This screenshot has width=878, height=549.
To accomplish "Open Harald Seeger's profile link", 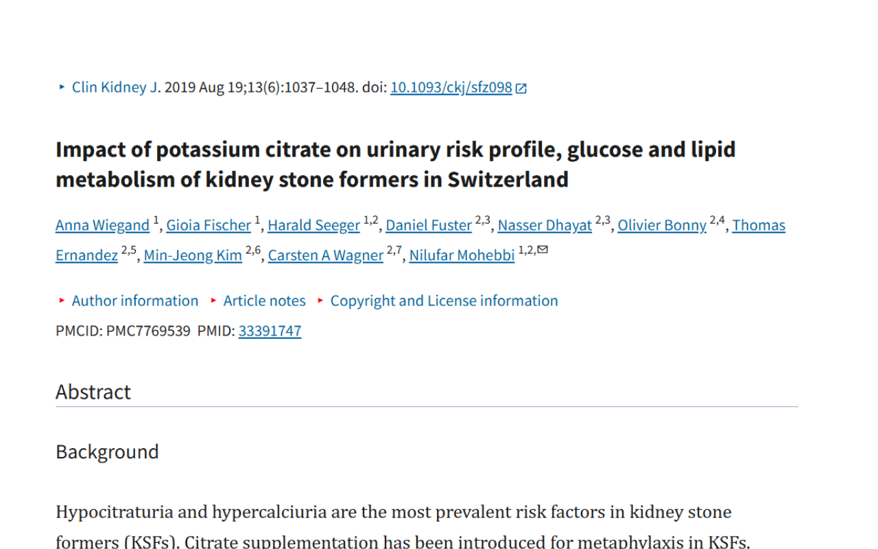I will 313,225.
